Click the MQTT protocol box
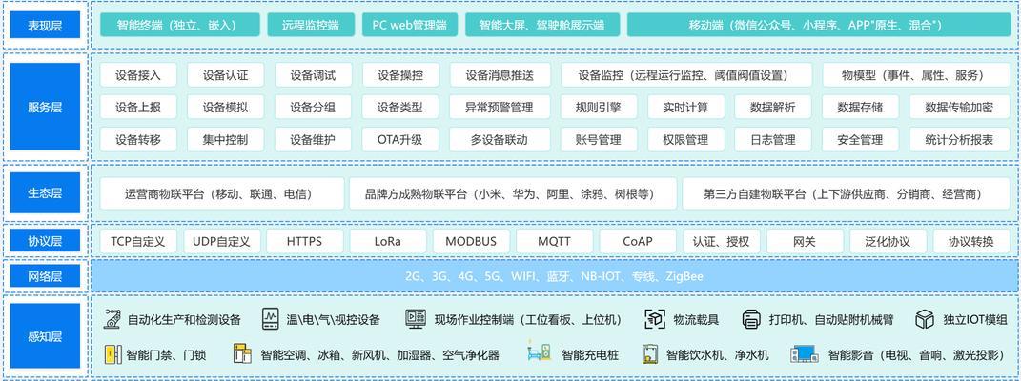 point(555,241)
